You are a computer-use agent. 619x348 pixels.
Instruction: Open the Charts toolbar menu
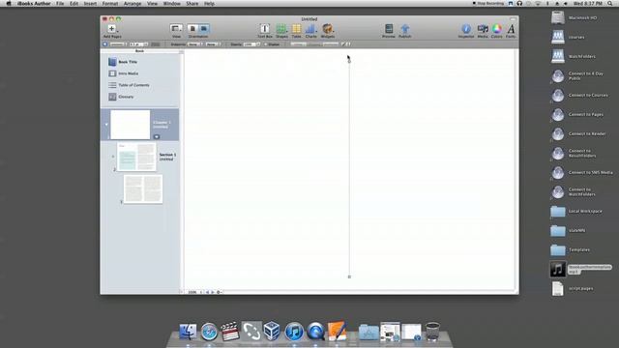coord(311,30)
